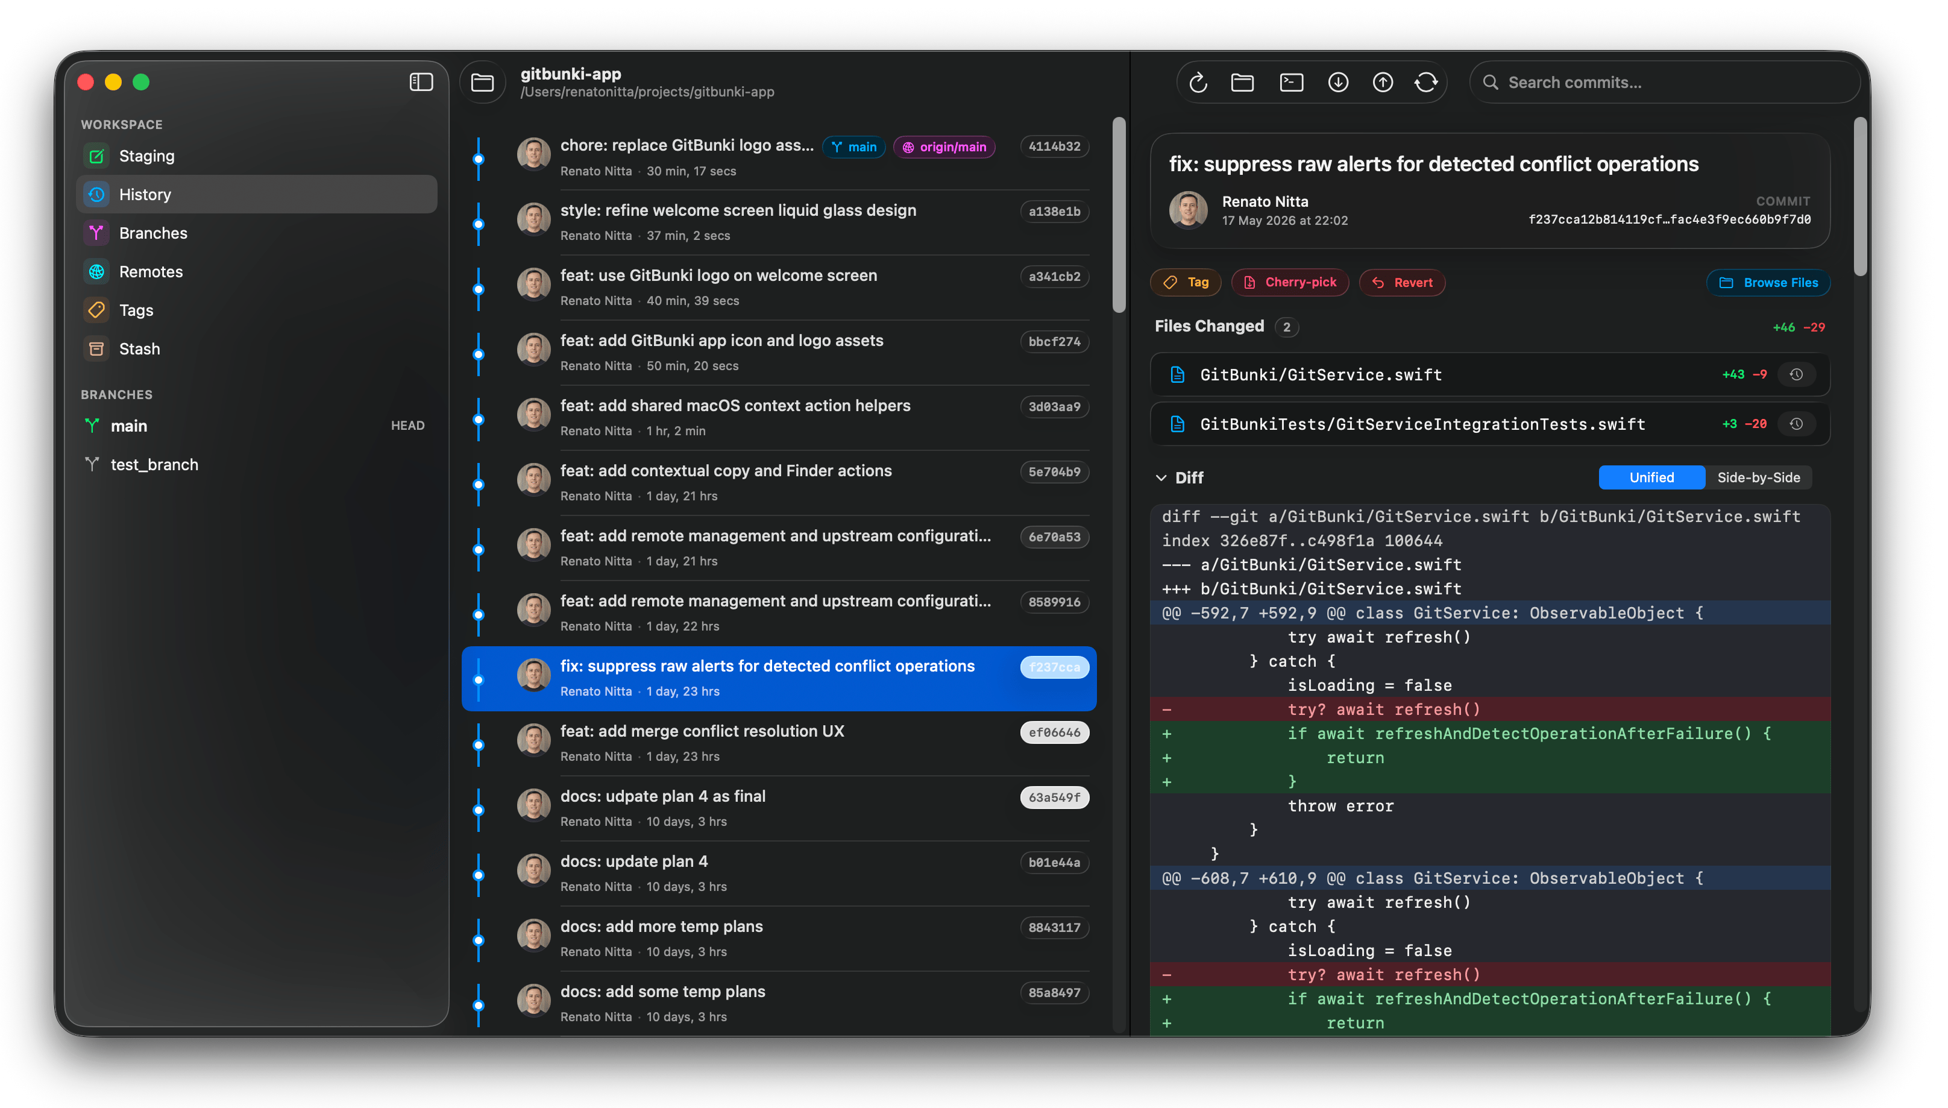Select commit 'style: refine welcome screen liquid glass design'

(779, 222)
